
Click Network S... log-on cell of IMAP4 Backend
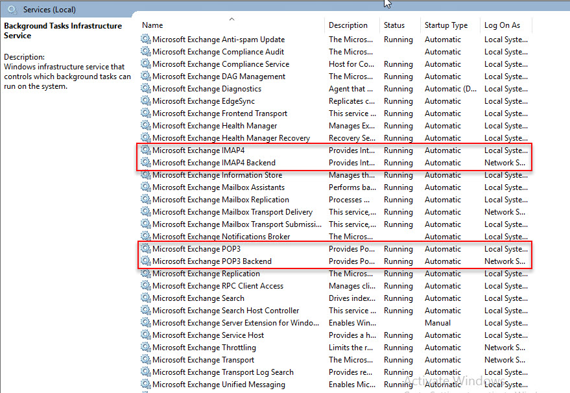tap(505, 163)
